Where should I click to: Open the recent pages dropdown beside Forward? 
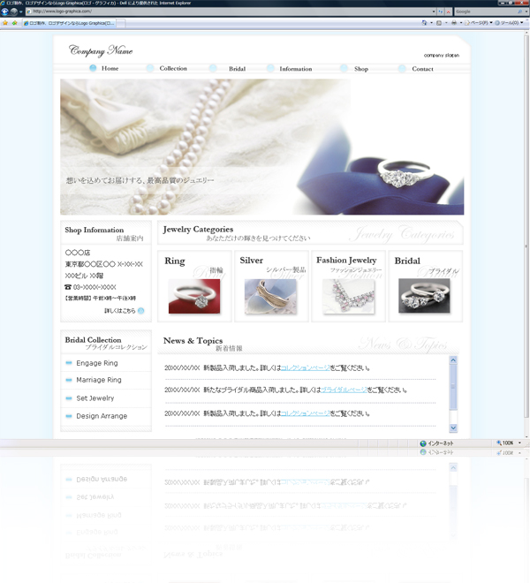point(21,11)
